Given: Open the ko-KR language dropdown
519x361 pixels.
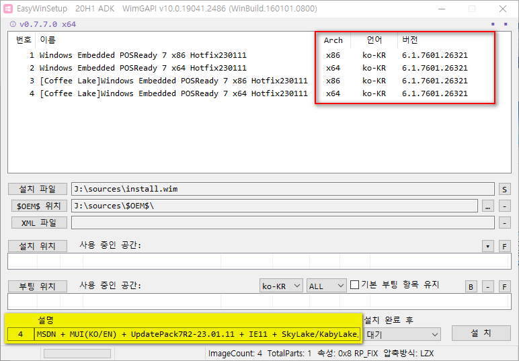Looking at the screenshot, I should 281,286.
